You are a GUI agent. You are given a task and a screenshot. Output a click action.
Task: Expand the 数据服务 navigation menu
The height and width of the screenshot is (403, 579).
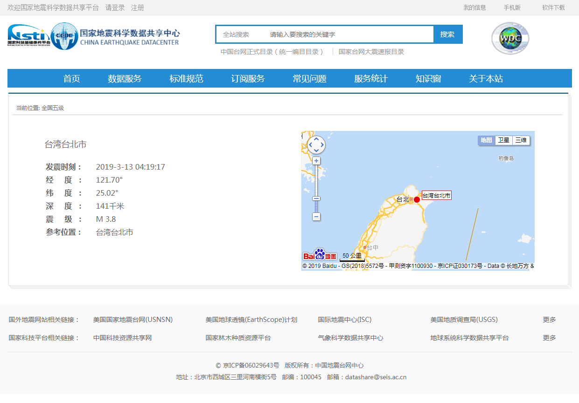click(x=124, y=78)
